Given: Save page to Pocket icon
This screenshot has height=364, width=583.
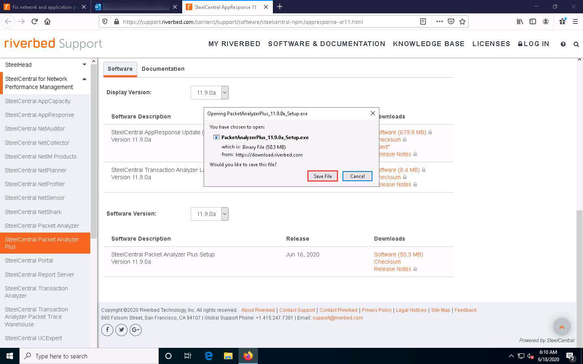Looking at the screenshot, I should pyautogui.click(x=451, y=21).
